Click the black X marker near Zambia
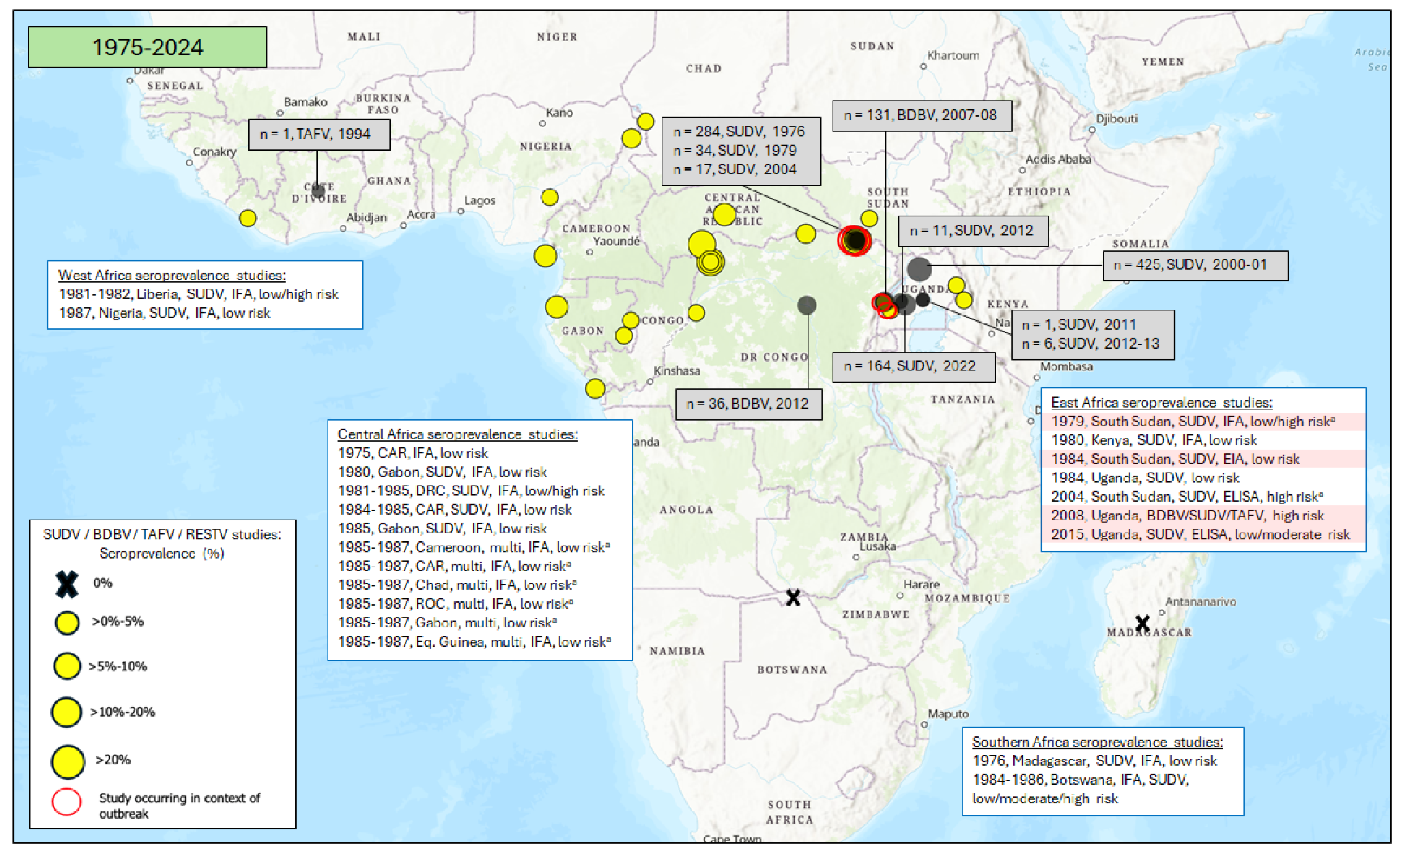Viewport: 1401px width, 856px height. tap(793, 598)
